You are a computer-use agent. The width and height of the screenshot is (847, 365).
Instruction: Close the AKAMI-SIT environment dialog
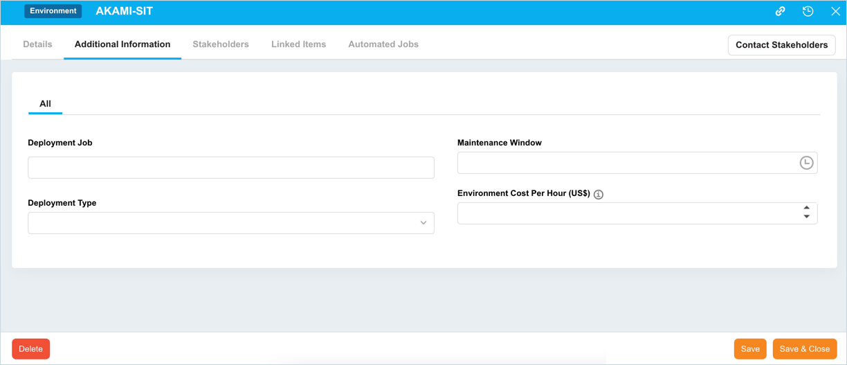[x=835, y=12]
